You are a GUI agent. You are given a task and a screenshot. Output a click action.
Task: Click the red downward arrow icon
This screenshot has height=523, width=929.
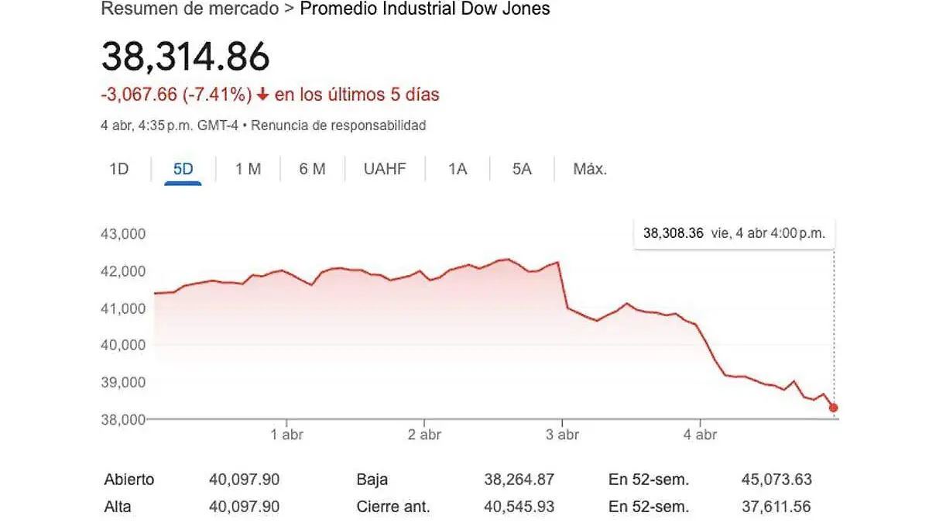[263, 94]
